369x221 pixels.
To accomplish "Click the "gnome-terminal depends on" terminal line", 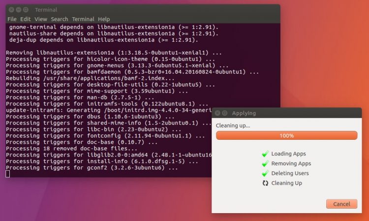I will tap(114, 27).
